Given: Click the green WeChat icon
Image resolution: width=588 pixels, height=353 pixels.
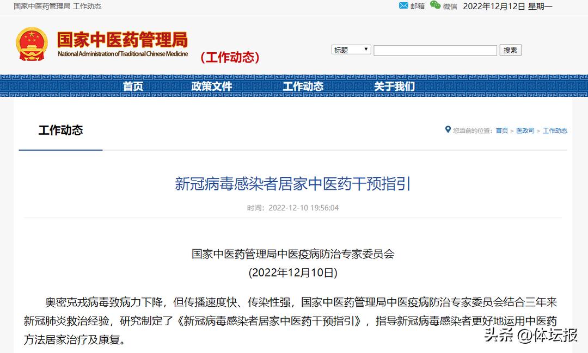Looking at the screenshot, I should click(x=435, y=5).
